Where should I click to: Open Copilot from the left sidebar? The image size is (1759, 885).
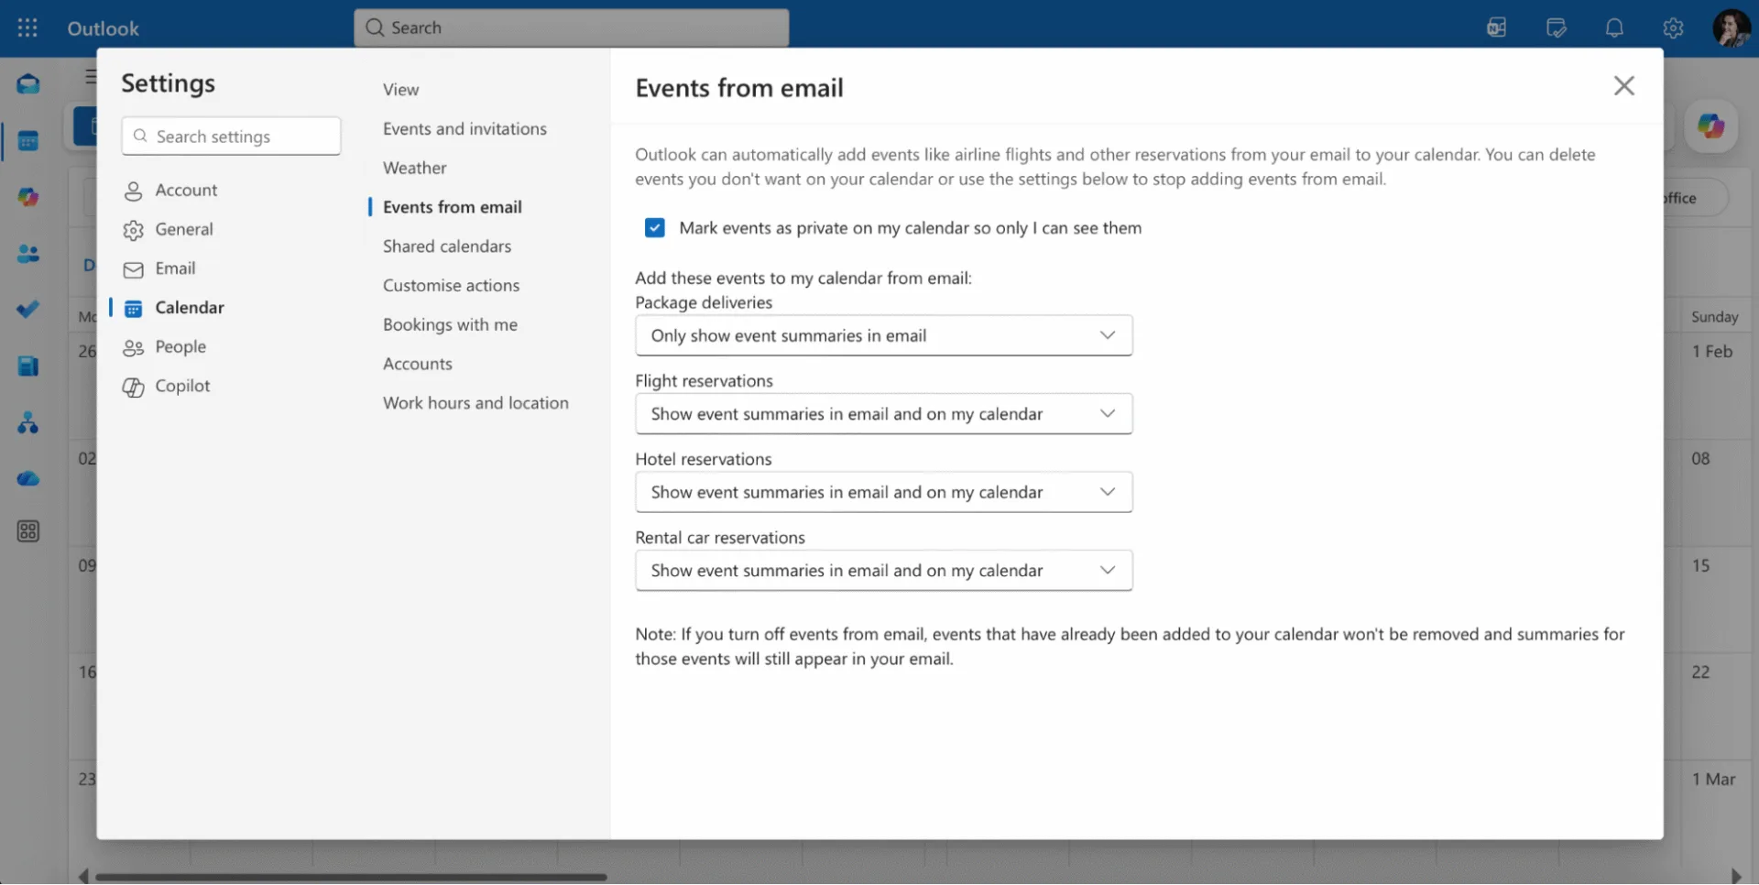pos(27,196)
